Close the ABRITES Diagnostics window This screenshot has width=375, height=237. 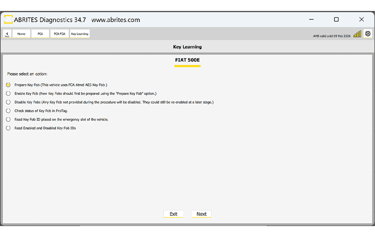361,20
